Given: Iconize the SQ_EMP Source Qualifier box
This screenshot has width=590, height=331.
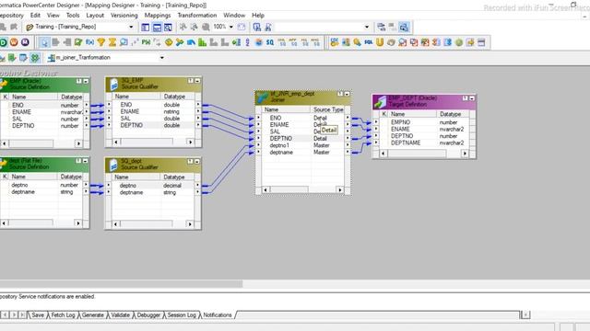Looking at the screenshot, I should pos(197,81).
